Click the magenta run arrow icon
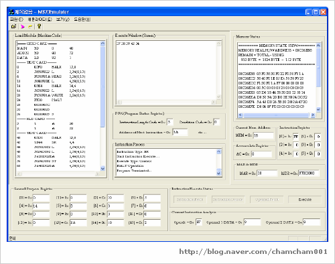Viewport: 335px width, 264px height. (x=23, y=27)
